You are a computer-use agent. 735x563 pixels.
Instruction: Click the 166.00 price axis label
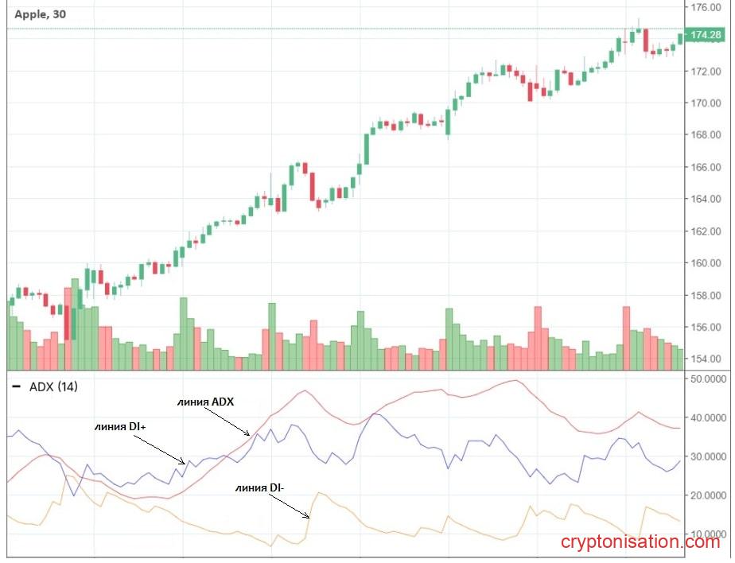[706, 167]
